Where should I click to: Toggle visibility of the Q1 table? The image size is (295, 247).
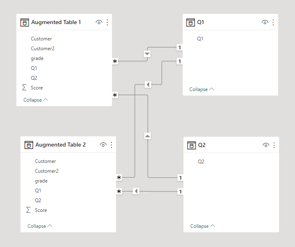265,22
